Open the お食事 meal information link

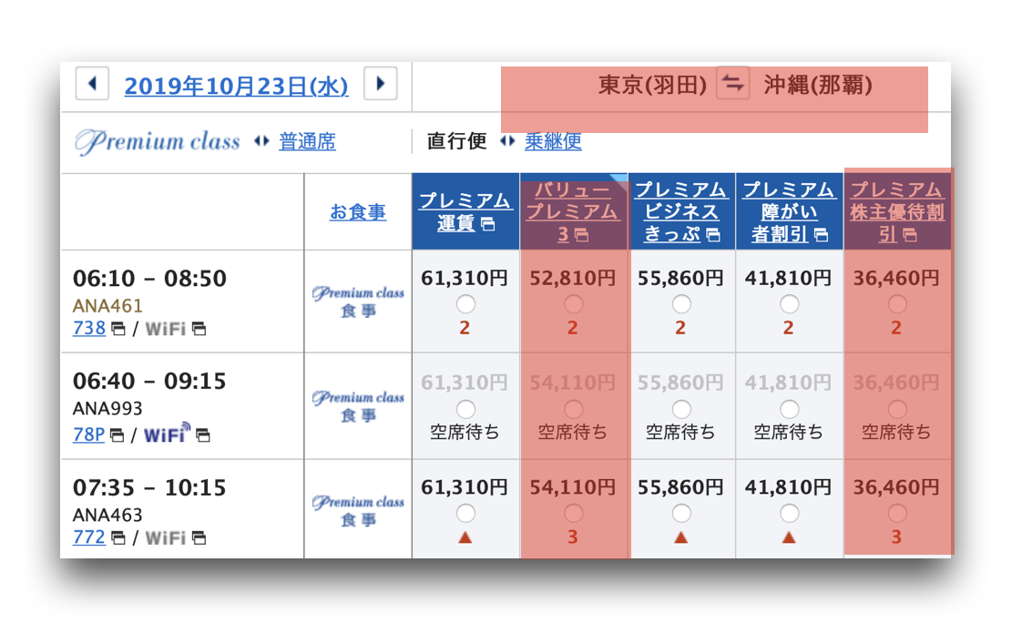(x=358, y=211)
